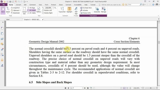This screenshot has width=160, height=90.
Task: Click Purchase Now
Action: (86, 8)
